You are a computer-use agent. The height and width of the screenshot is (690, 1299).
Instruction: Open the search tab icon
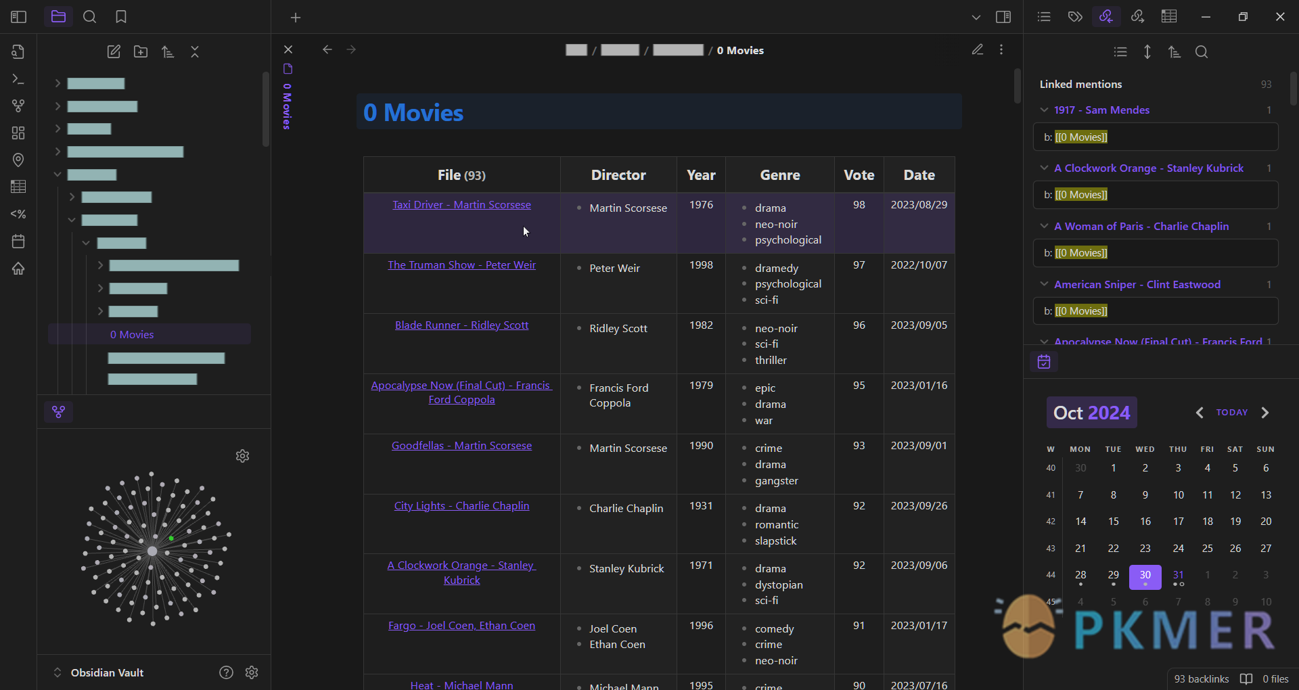click(89, 17)
